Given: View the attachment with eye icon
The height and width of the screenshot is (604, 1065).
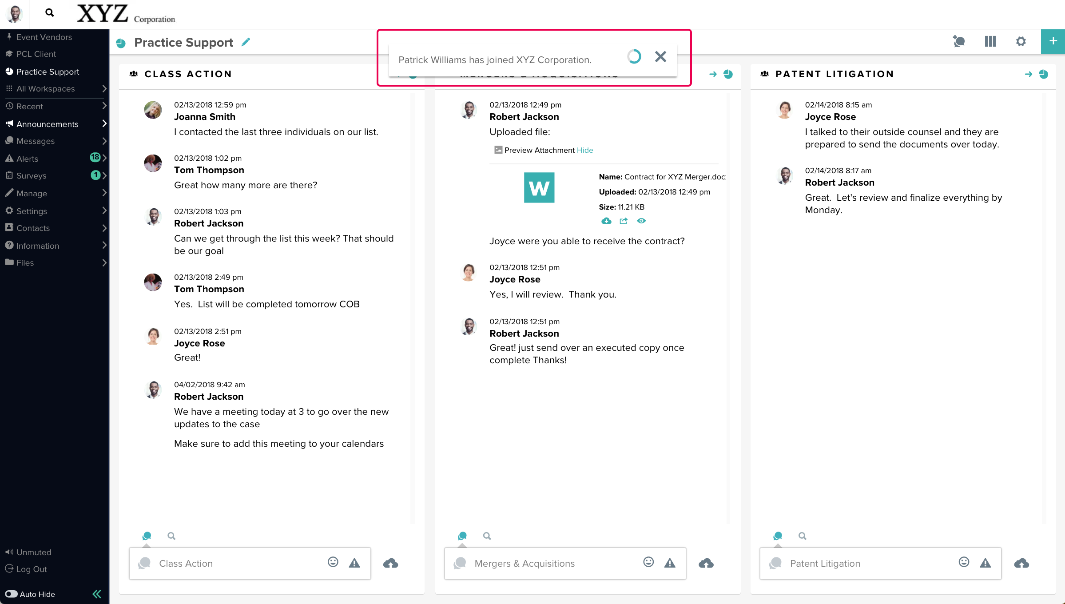Looking at the screenshot, I should coord(641,221).
